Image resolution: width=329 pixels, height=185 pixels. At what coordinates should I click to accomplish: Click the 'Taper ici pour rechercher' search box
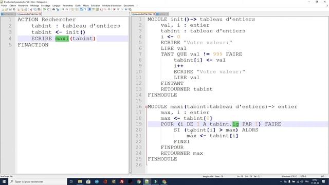38,181
